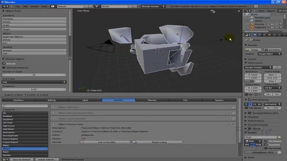Enable Full Sample checkbox
Screen dimensions: 287x161
coord(246,108)
